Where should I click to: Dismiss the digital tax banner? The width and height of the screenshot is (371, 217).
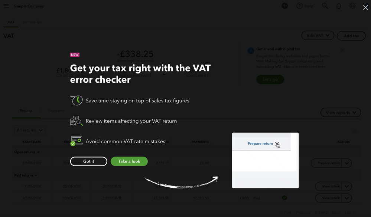342,50
